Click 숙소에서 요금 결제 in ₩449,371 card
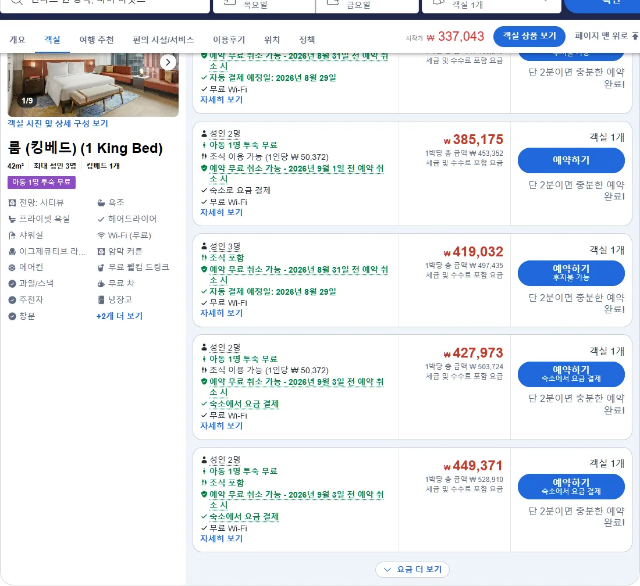 [244, 517]
